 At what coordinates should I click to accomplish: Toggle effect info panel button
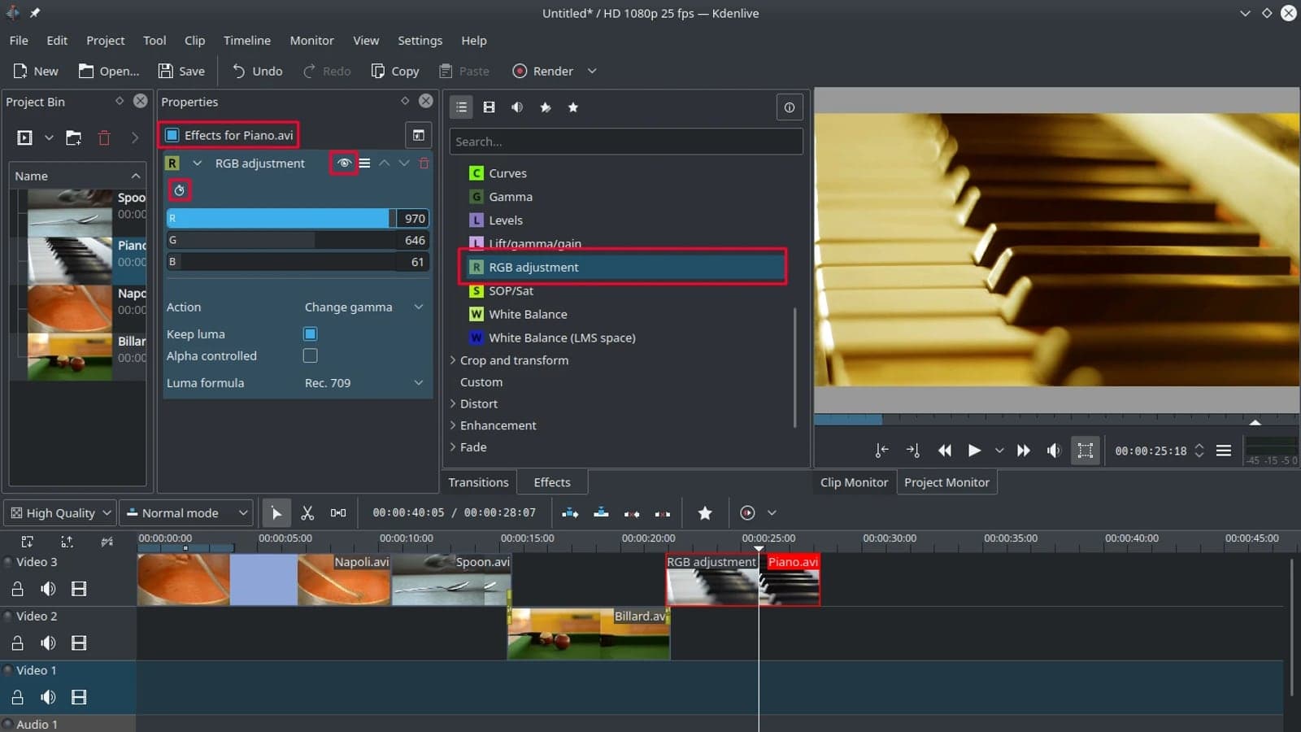pyautogui.click(x=789, y=107)
